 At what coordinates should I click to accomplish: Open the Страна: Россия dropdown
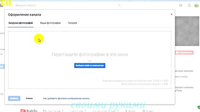pos(78,111)
